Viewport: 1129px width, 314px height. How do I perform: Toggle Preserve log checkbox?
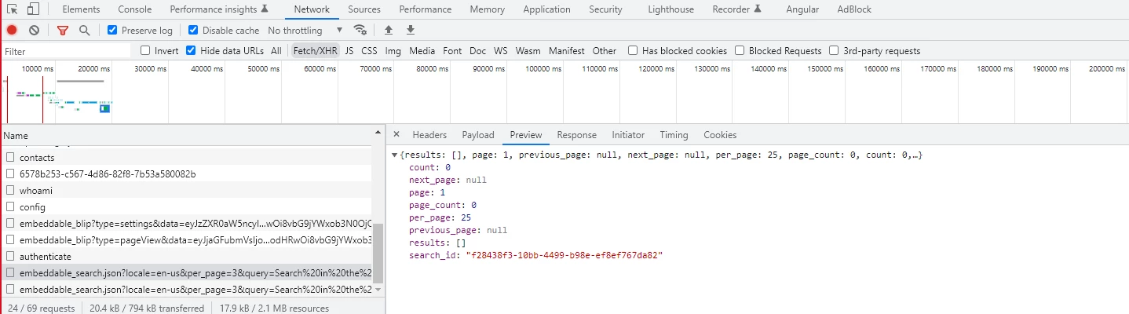point(112,30)
